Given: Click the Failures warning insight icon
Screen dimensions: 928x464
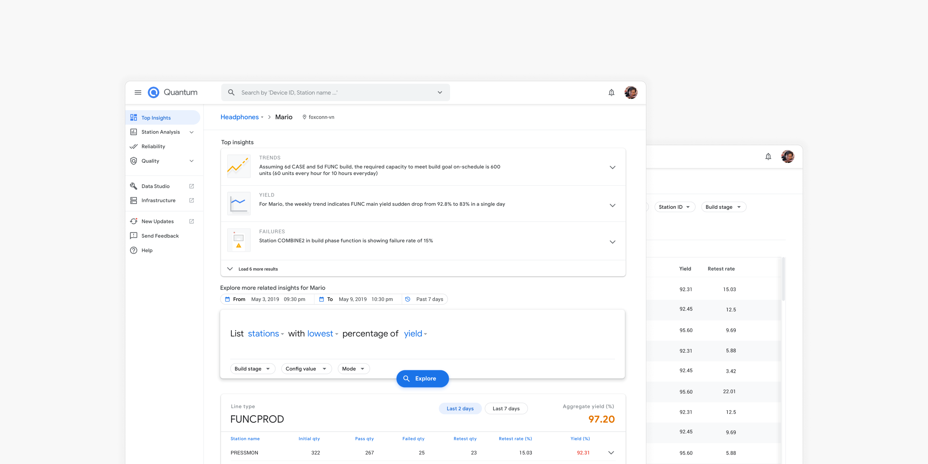Looking at the screenshot, I should coord(239,240).
